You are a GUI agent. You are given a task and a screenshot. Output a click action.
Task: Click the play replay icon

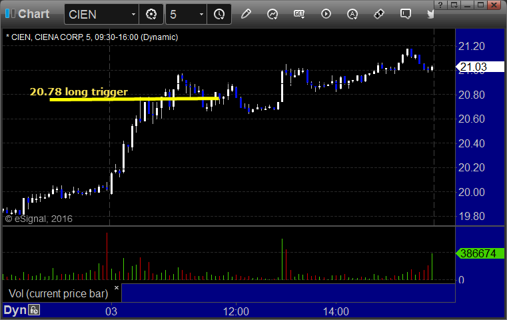pos(326,14)
